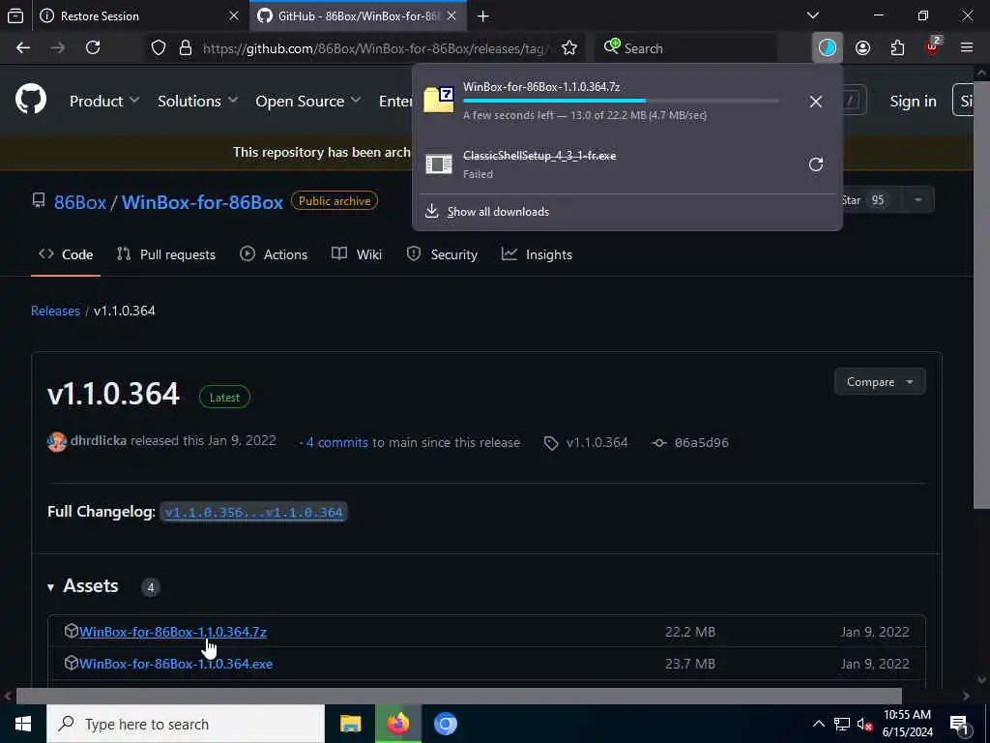Open the 4 commits link
Image resolution: width=990 pixels, height=743 pixels.
click(336, 442)
